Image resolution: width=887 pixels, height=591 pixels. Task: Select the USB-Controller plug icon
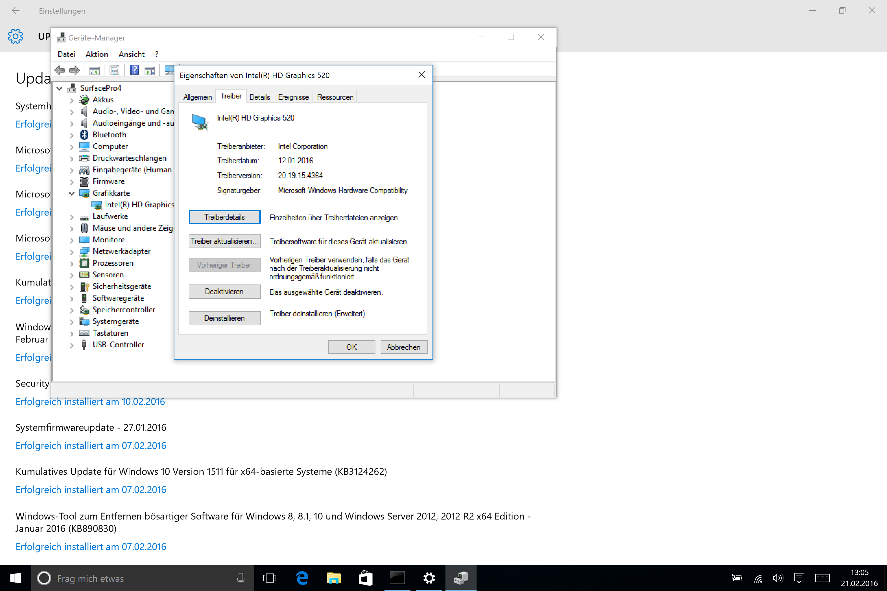[x=84, y=345]
